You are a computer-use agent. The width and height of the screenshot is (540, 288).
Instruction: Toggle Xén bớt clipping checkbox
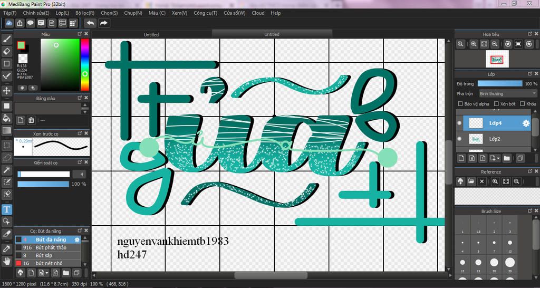pyautogui.click(x=496, y=104)
